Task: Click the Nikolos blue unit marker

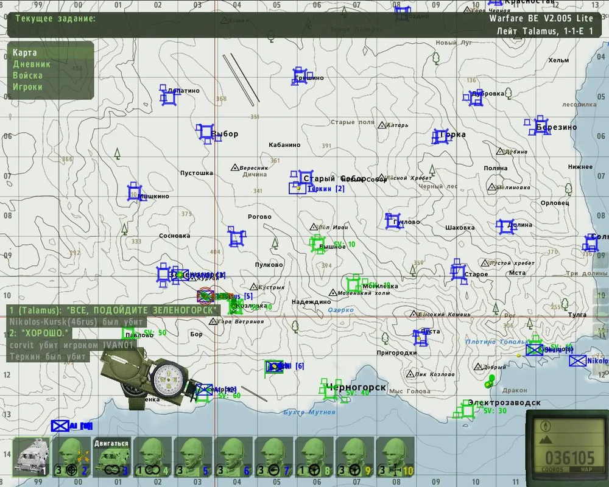Action: pyautogui.click(x=577, y=360)
